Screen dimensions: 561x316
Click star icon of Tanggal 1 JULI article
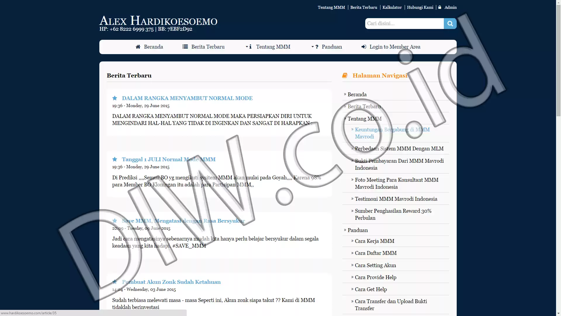115,159
